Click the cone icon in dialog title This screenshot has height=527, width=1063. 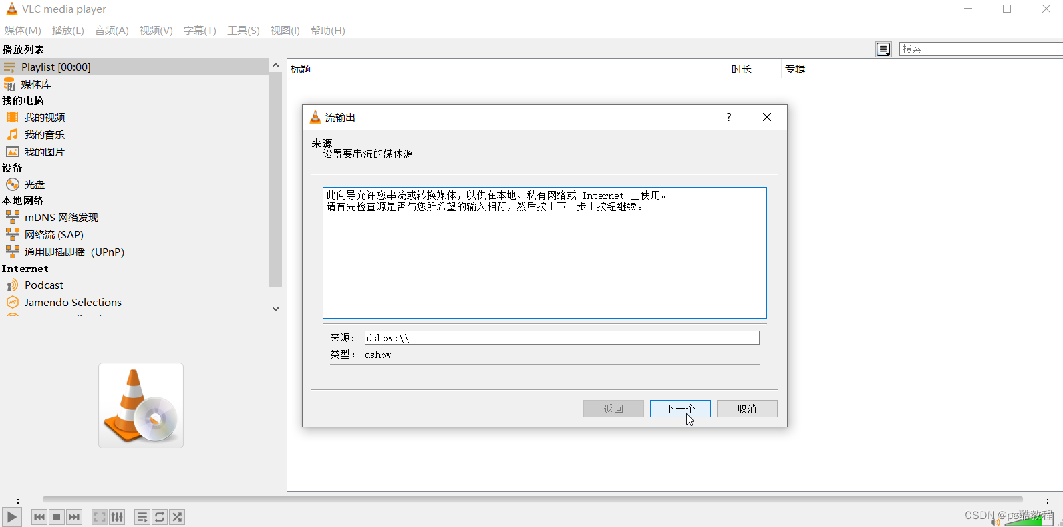click(315, 117)
